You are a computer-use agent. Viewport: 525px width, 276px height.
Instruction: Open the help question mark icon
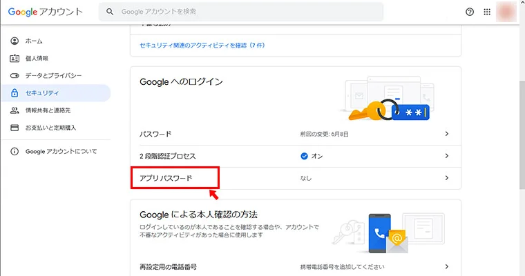pyautogui.click(x=470, y=12)
